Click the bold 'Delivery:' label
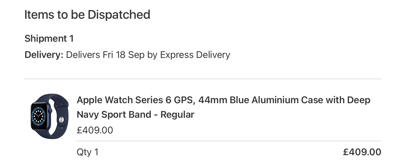The height and width of the screenshot is (167, 415). point(44,55)
